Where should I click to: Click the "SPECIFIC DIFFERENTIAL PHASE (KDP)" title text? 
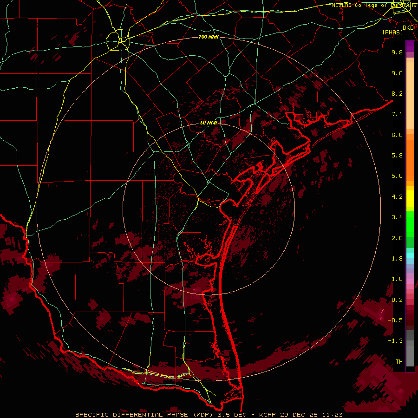tap(144, 415)
